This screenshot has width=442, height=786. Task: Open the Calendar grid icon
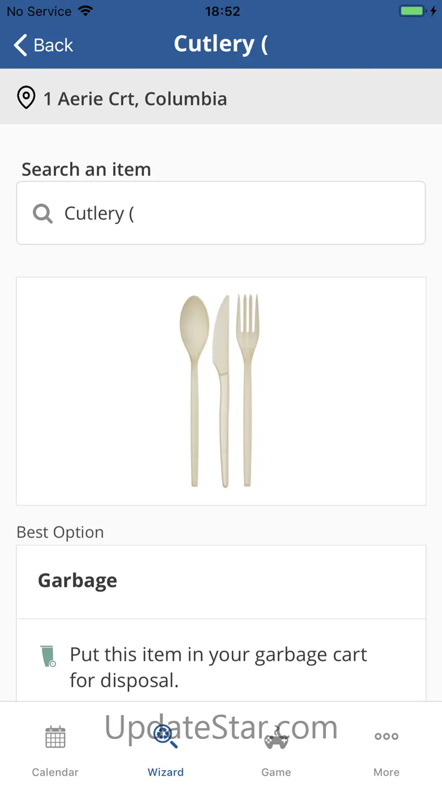point(56,737)
